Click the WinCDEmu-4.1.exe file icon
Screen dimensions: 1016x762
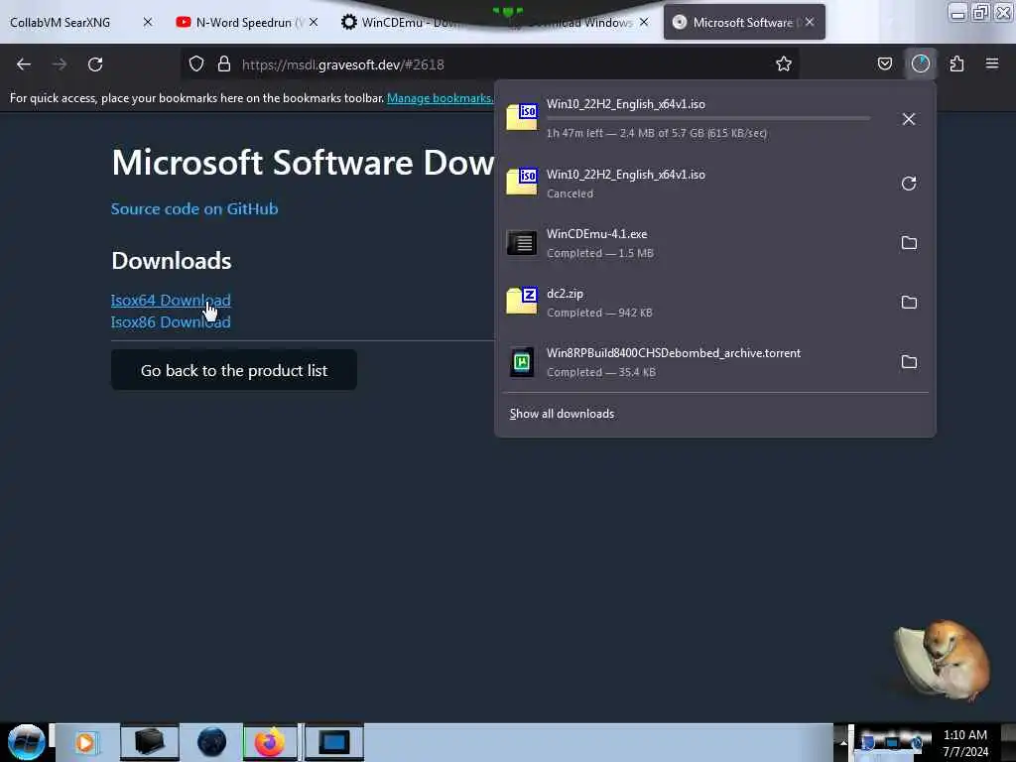click(x=522, y=243)
